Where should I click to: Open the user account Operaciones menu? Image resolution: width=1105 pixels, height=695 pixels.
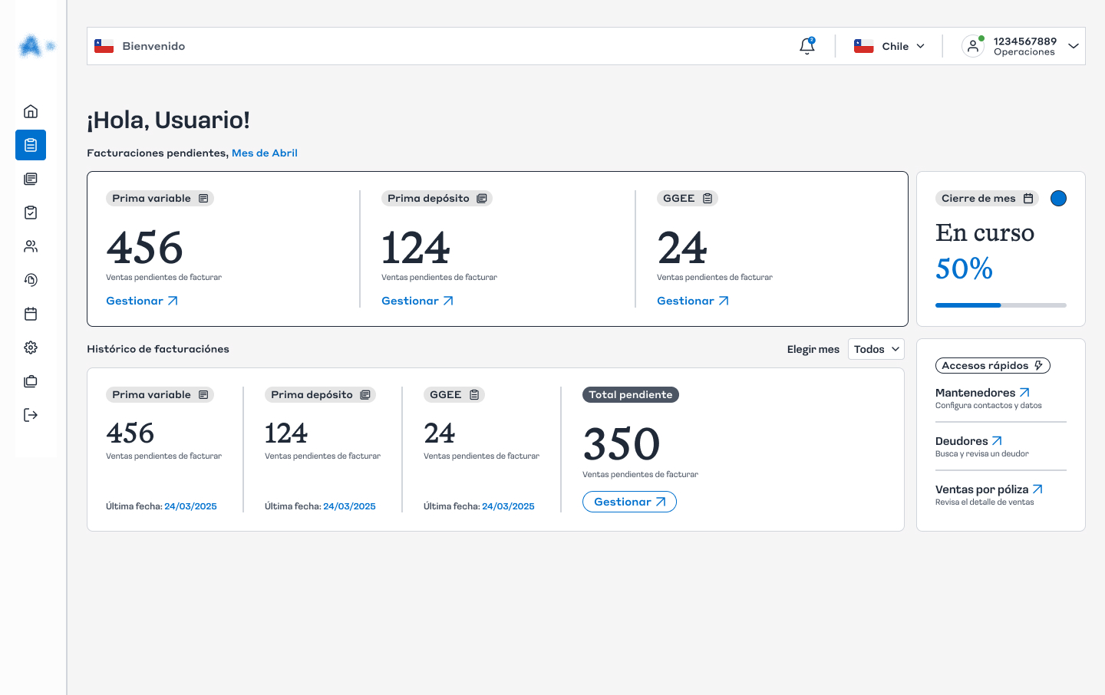pos(1024,46)
